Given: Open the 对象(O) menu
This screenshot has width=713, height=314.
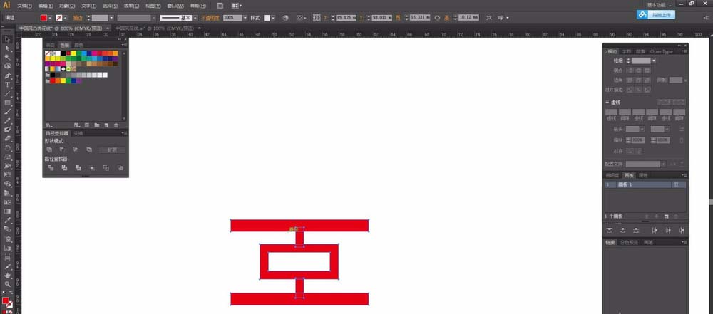Looking at the screenshot, I should pos(67,6).
